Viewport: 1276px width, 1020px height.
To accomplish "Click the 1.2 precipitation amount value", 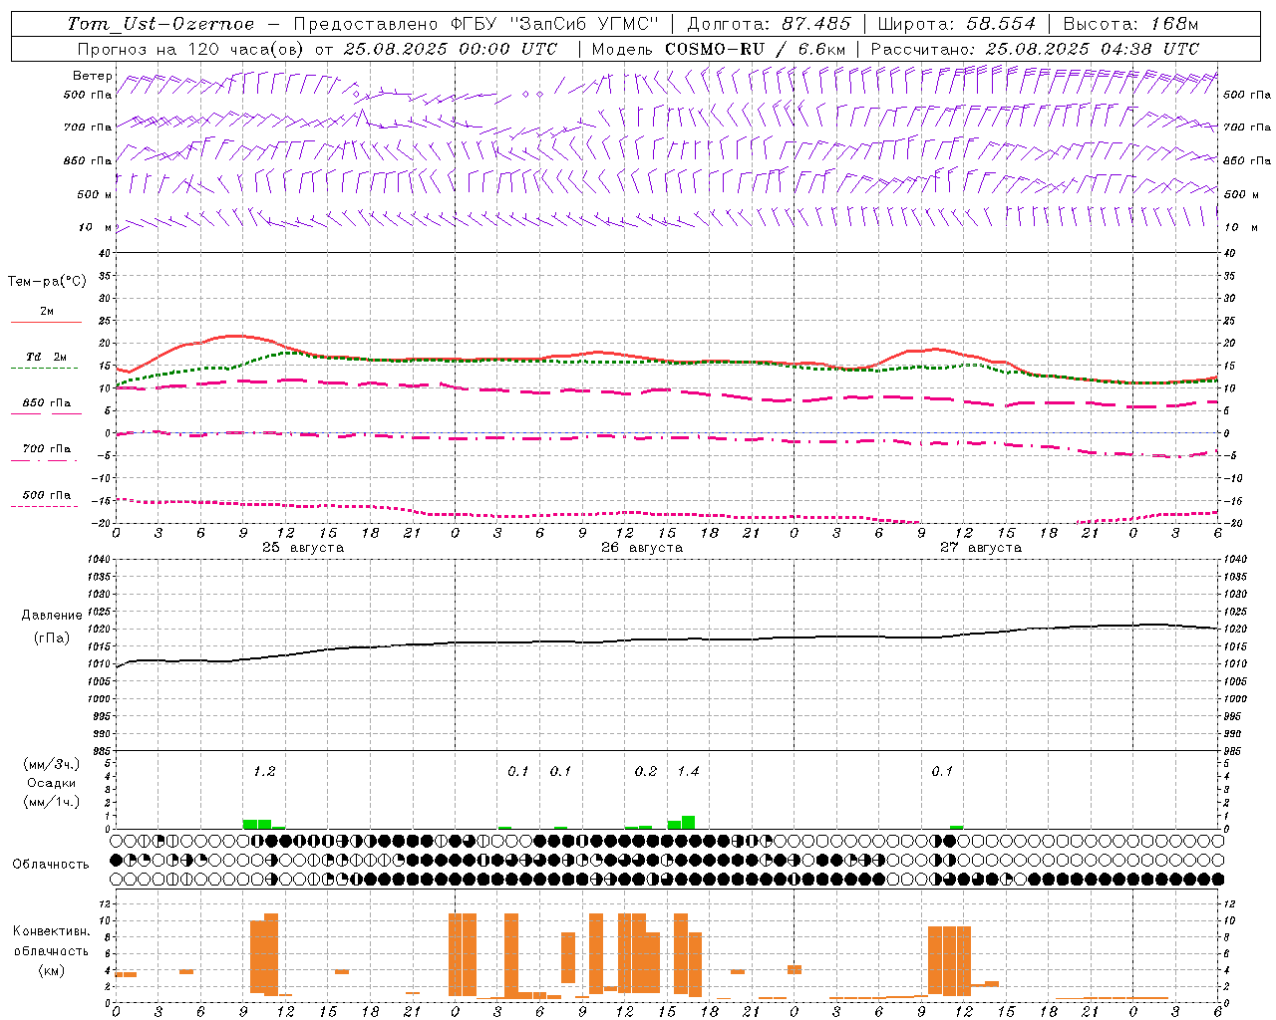I will point(263,771).
